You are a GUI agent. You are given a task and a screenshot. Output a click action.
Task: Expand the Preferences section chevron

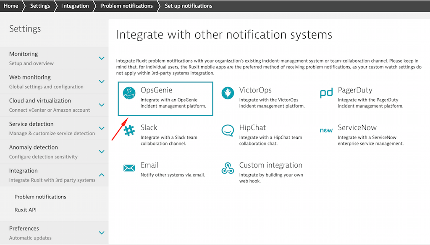pos(102,233)
